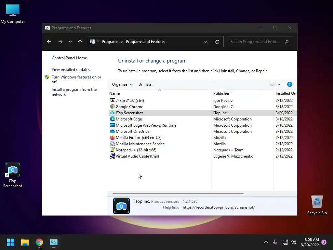Click help link recorder.itopvpn.com/screenshot/
333x250 pixels.
(219, 207)
